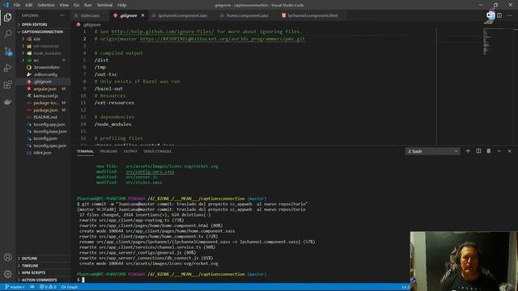518x291 pixels.
Task: Expand the Outline section
Action: click(x=29, y=259)
